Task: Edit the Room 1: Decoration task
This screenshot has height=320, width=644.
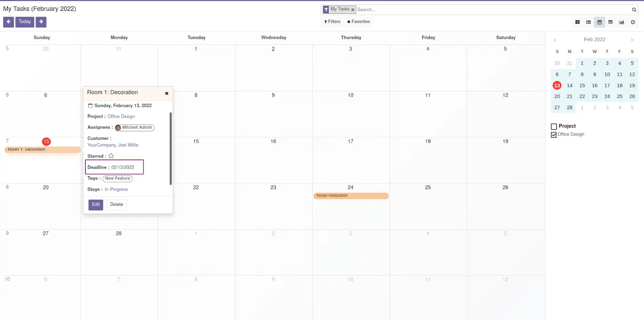Action: (x=96, y=205)
